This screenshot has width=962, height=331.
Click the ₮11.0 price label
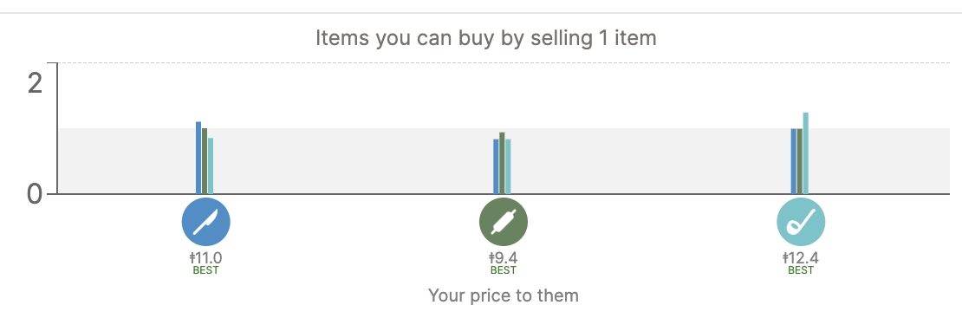[x=205, y=258]
